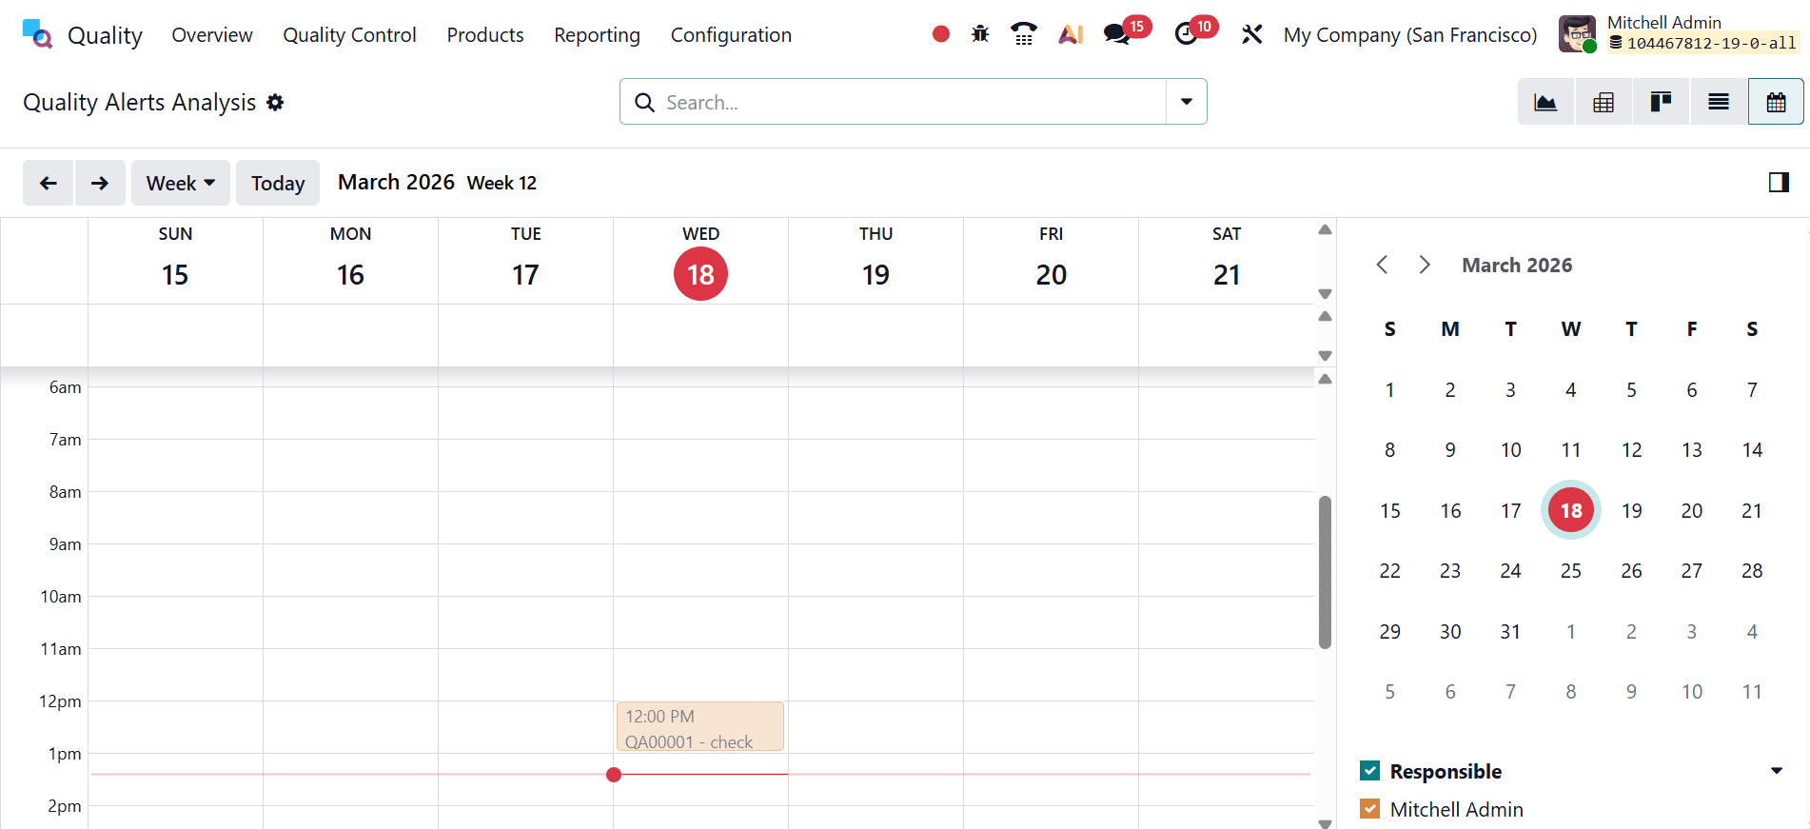Toggle the calendar side panel
Screen dimensions: 1810x829
click(1778, 183)
